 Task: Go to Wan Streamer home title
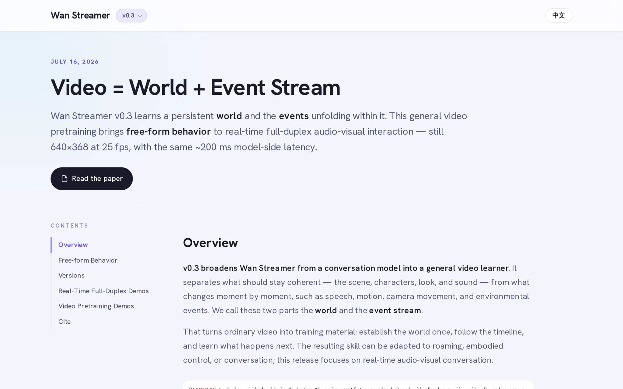(80, 15)
